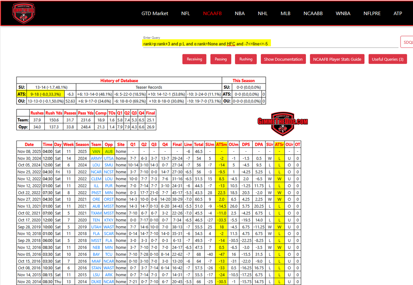This screenshot has height=285, width=413.
Task: Click the DPA column header
Action: pyautogui.click(x=259, y=144)
